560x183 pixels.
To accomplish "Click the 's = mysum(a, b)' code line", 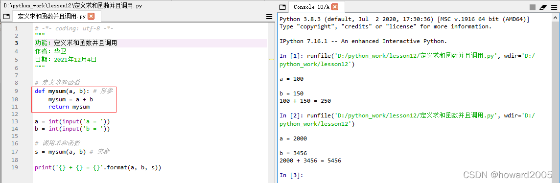I will pos(60,152).
